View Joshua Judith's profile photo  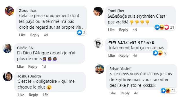(8, 77)
